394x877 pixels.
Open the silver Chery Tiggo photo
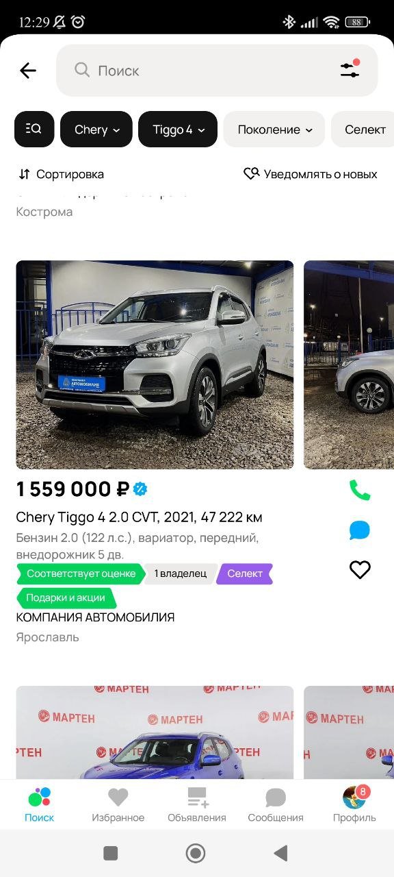point(155,365)
